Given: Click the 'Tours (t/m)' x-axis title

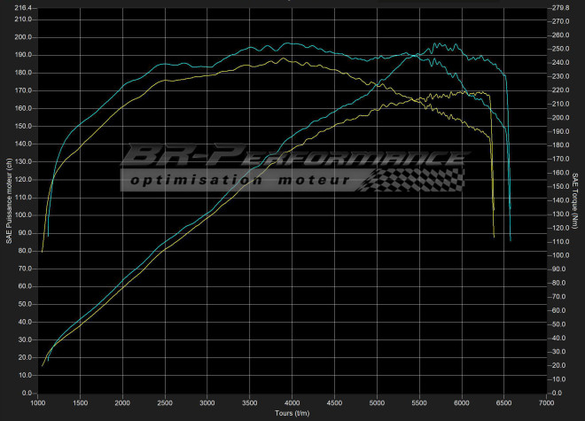Looking at the screenshot, I should 292,412.
